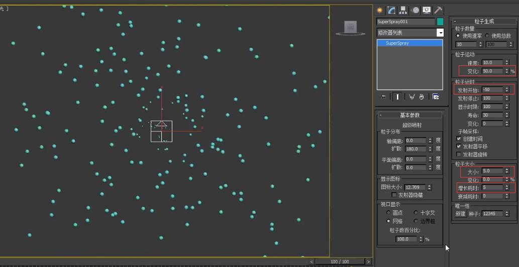Switch to the Modify panel icon
Image resolution: width=519 pixels, height=267 pixels.
click(x=391, y=10)
